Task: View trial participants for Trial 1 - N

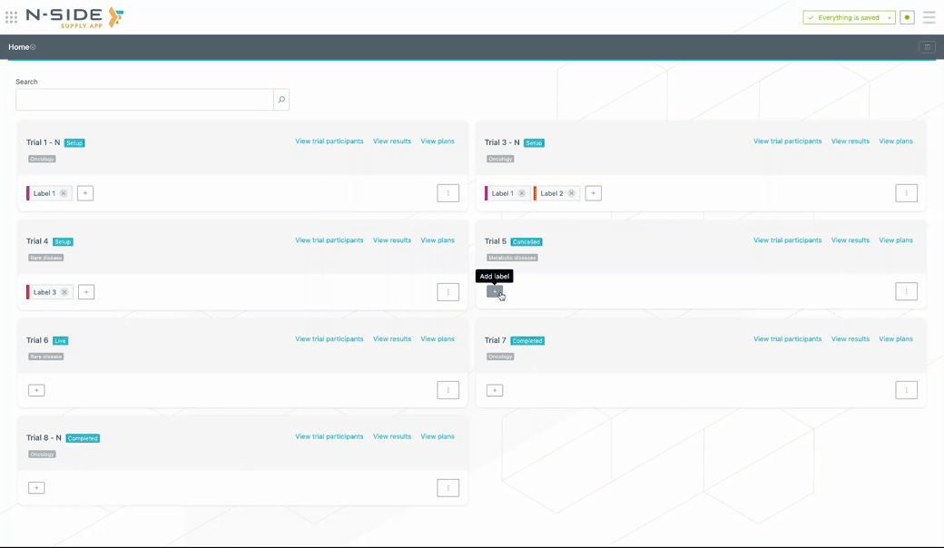Action: click(329, 142)
